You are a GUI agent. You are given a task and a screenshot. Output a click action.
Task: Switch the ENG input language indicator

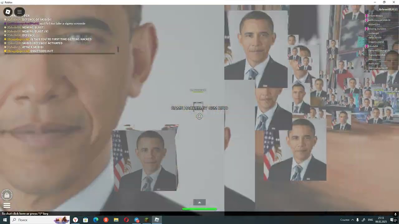coord(370,220)
